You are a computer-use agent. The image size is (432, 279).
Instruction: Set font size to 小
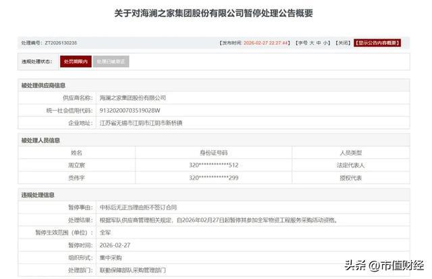pos(325,43)
